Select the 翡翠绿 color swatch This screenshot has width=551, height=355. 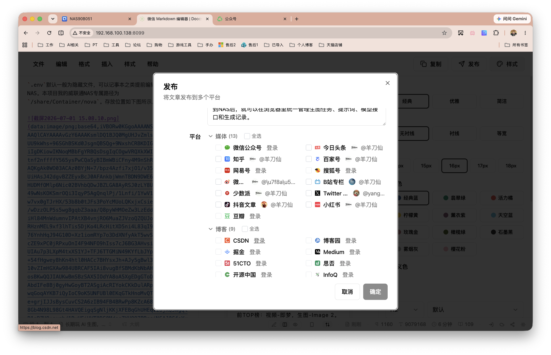(454, 198)
